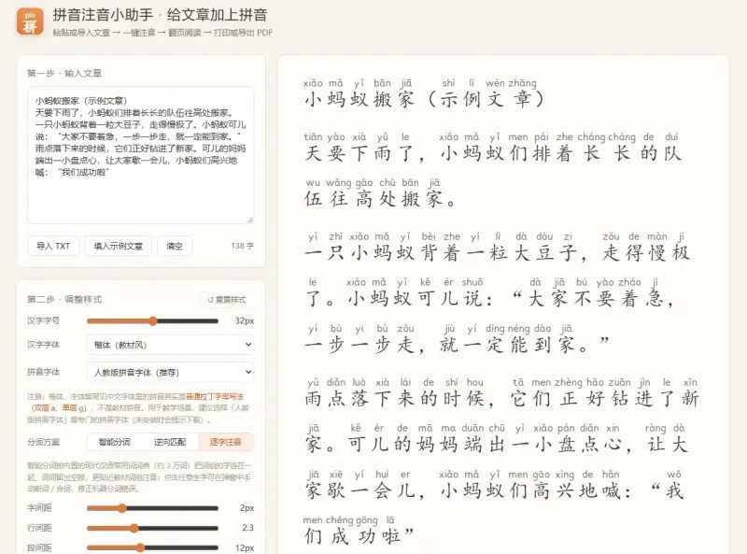Click the page title 拼音注音小助手
This screenshot has height=554, width=747.
coord(103,15)
